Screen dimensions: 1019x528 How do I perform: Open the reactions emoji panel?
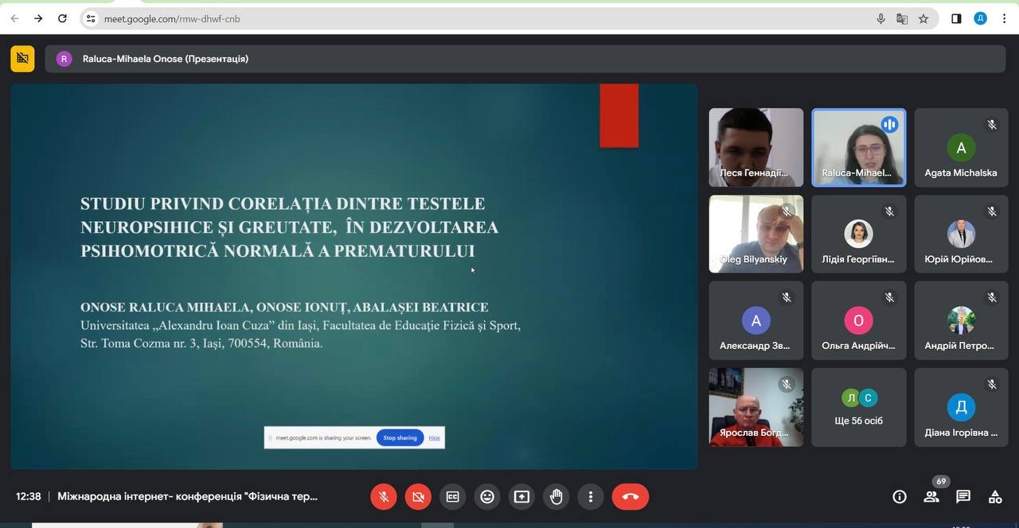pyautogui.click(x=486, y=496)
